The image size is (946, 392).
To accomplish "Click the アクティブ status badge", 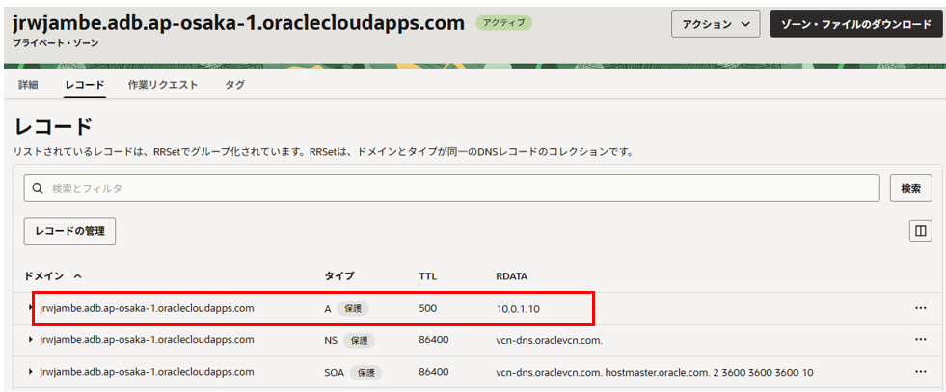I will click(503, 22).
